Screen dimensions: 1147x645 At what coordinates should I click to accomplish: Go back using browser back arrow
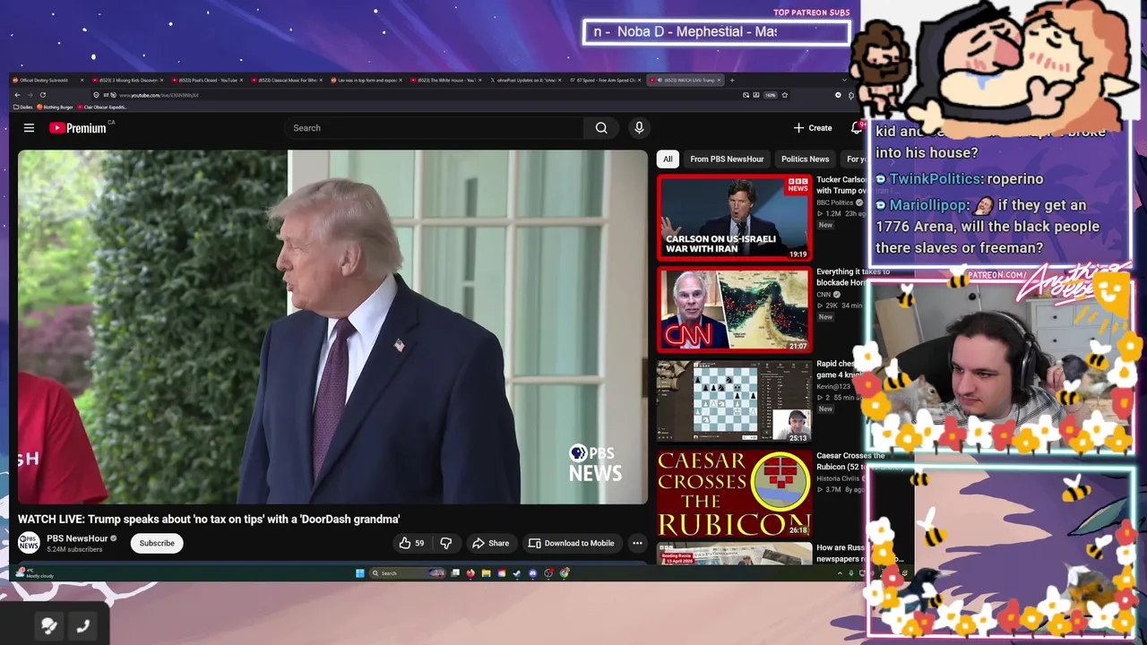(x=17, y=95)
